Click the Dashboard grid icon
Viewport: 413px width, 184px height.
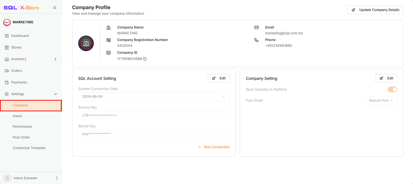tap(7, 36)
